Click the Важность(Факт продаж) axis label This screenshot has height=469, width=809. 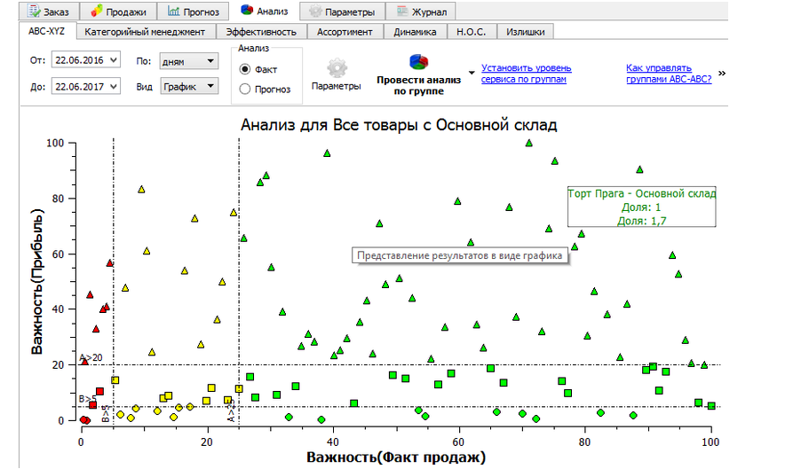(x=396, y=457)
